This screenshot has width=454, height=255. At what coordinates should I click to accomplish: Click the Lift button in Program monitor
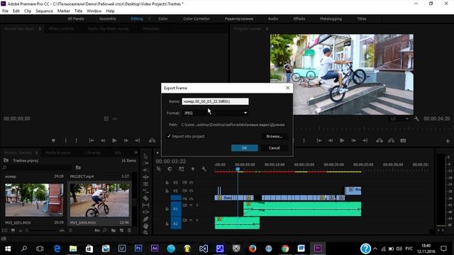click(380, 140)
